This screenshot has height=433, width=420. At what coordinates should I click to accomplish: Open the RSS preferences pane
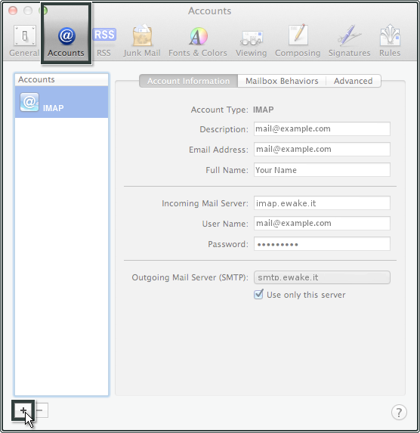click(103, 41)
